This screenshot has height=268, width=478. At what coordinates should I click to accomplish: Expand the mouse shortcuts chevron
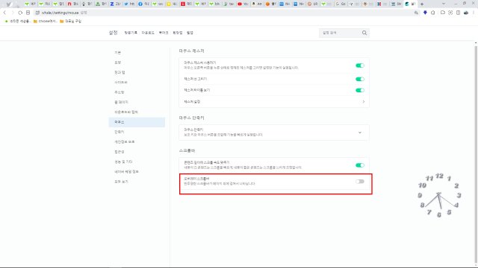coord(360,133)
